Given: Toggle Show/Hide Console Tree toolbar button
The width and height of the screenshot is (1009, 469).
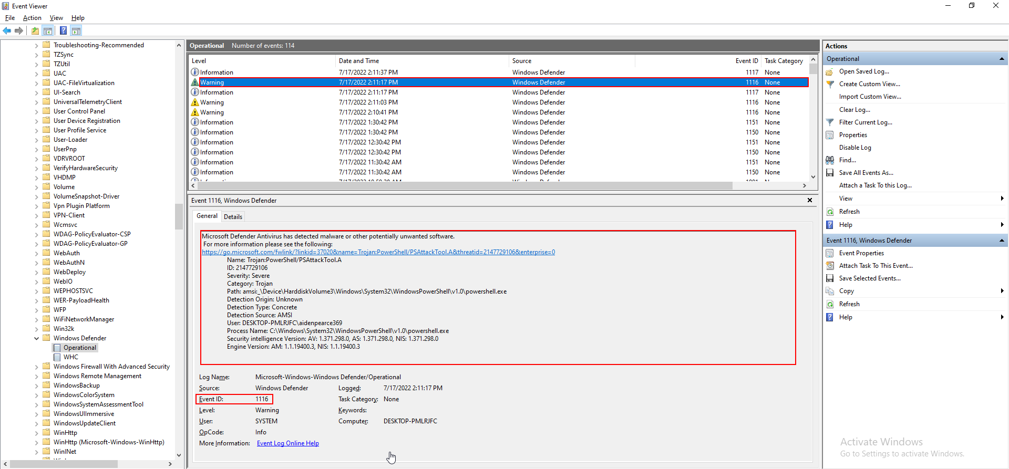Looking at the screenshot, I should [48, 30].
